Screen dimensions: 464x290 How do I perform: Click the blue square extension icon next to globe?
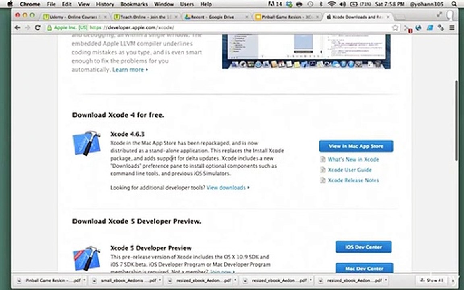point(430,27)
